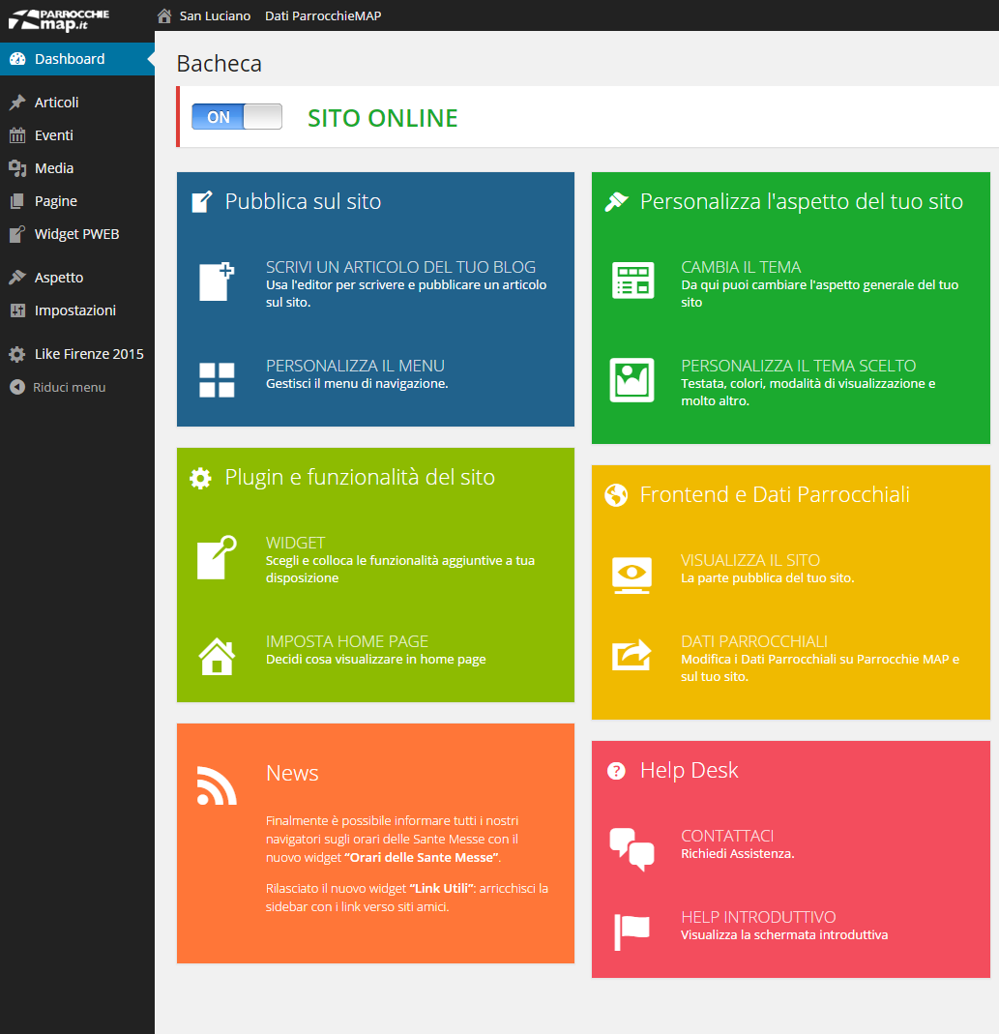The width and height of the screenshot is (999, 1034).
Task: Click the brush icon beside Aspetto
Action: (x=17, y=278)
